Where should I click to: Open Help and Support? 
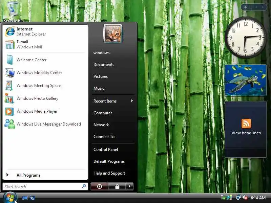(x=109, y=173)
